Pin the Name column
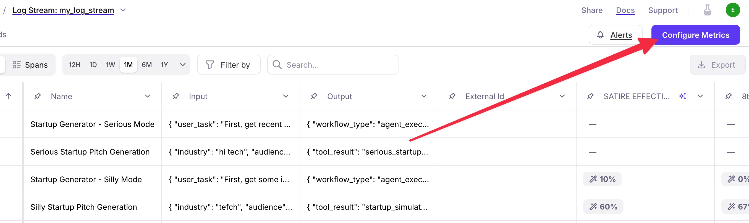The height and width of the screenshot is (223, 749). pos(38,96)
